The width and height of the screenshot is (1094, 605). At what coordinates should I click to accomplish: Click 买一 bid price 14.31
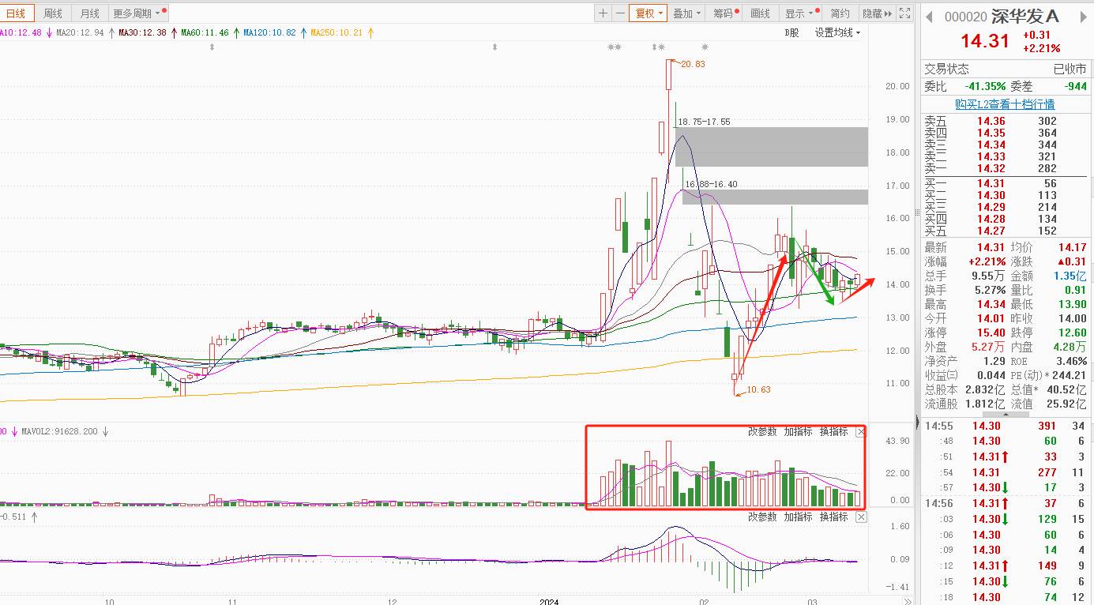click(x=991, y=183)
